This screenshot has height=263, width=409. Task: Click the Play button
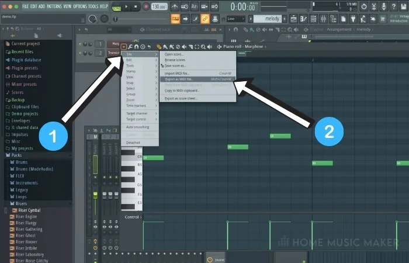tap(126, 6)
